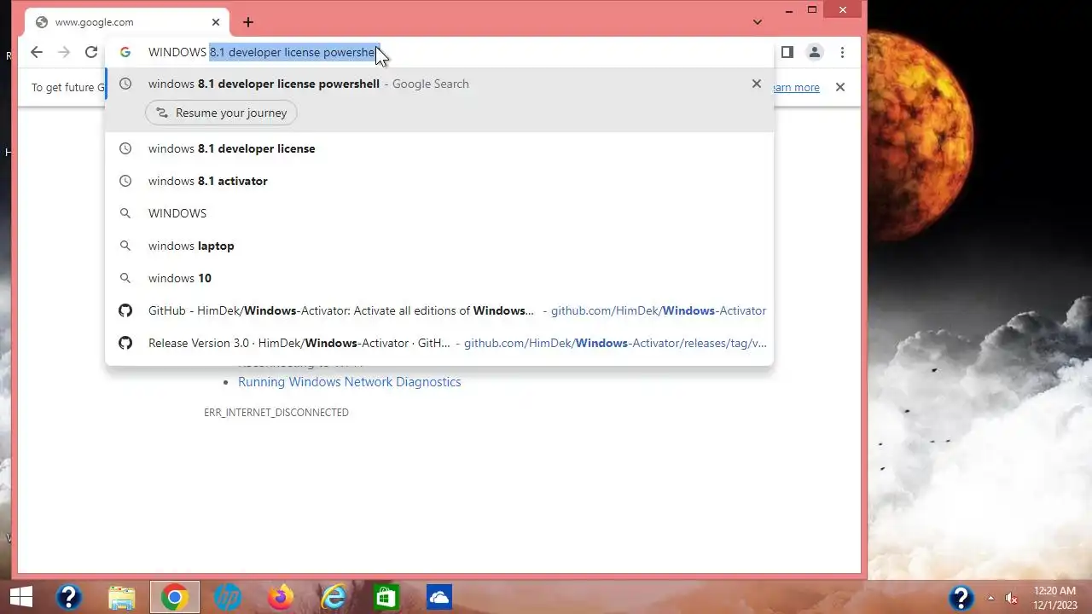Select the 'windows laptop' suggestion
Screen dimensions: 1092x614
[439, 246]
